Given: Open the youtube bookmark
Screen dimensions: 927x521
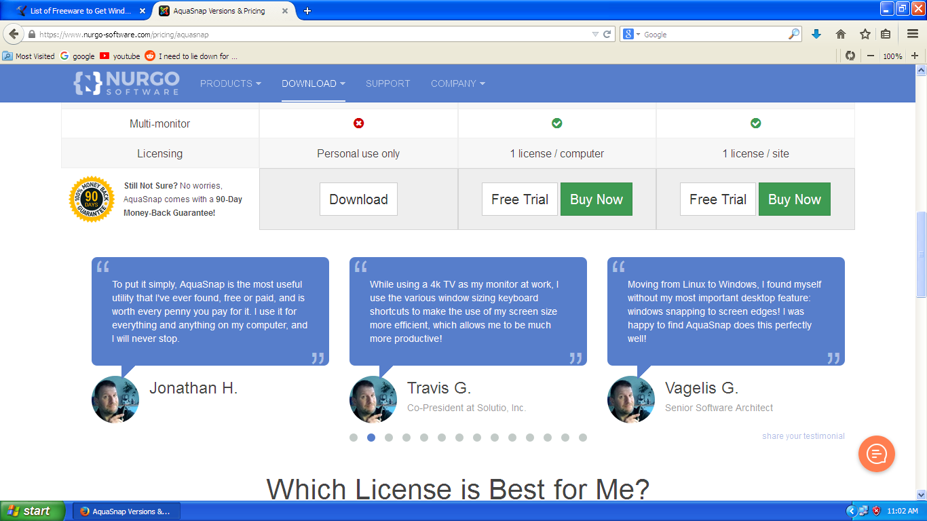Looking at the screenshot, I should click(119, 56).
